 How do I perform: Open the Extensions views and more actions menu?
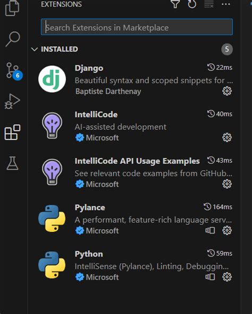[x=226, y=4]
